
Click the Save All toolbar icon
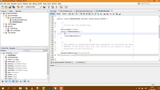13,7
